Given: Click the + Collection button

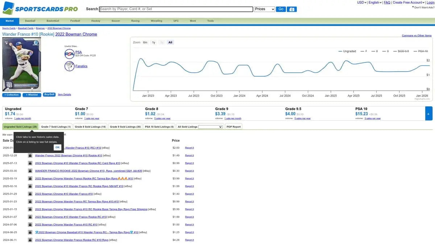Looking at the screenshot, I should click(x=12, y=95).
